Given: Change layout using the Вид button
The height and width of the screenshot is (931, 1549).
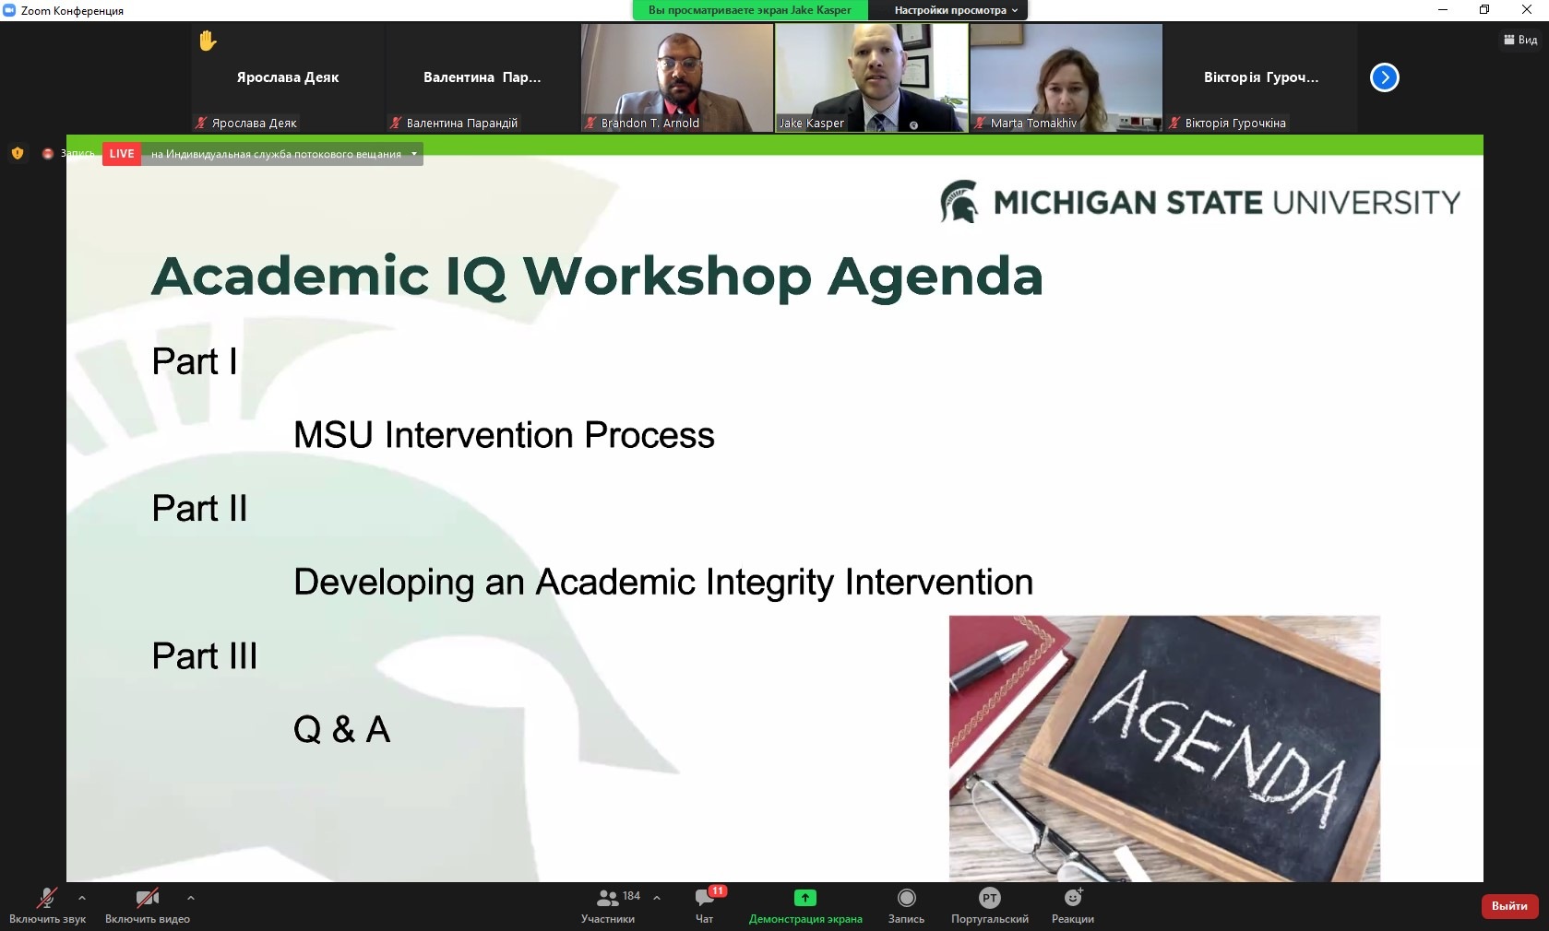Looking at the screenshot, I should pos(1520,40).
